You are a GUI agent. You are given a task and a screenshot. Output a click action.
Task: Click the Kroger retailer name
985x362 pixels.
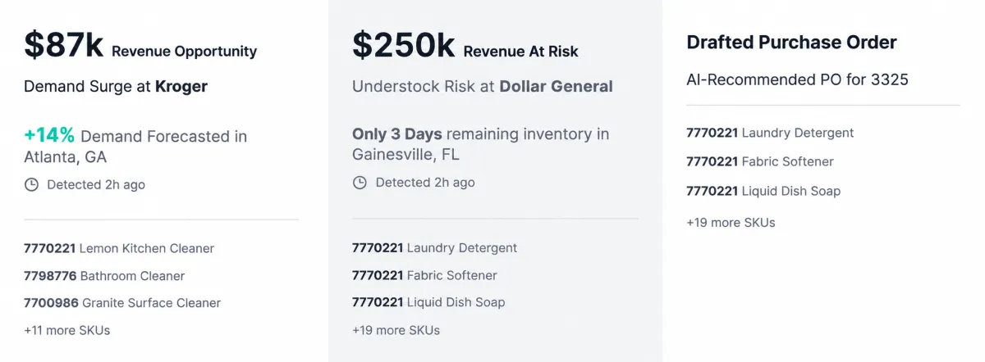click(181, 86)
